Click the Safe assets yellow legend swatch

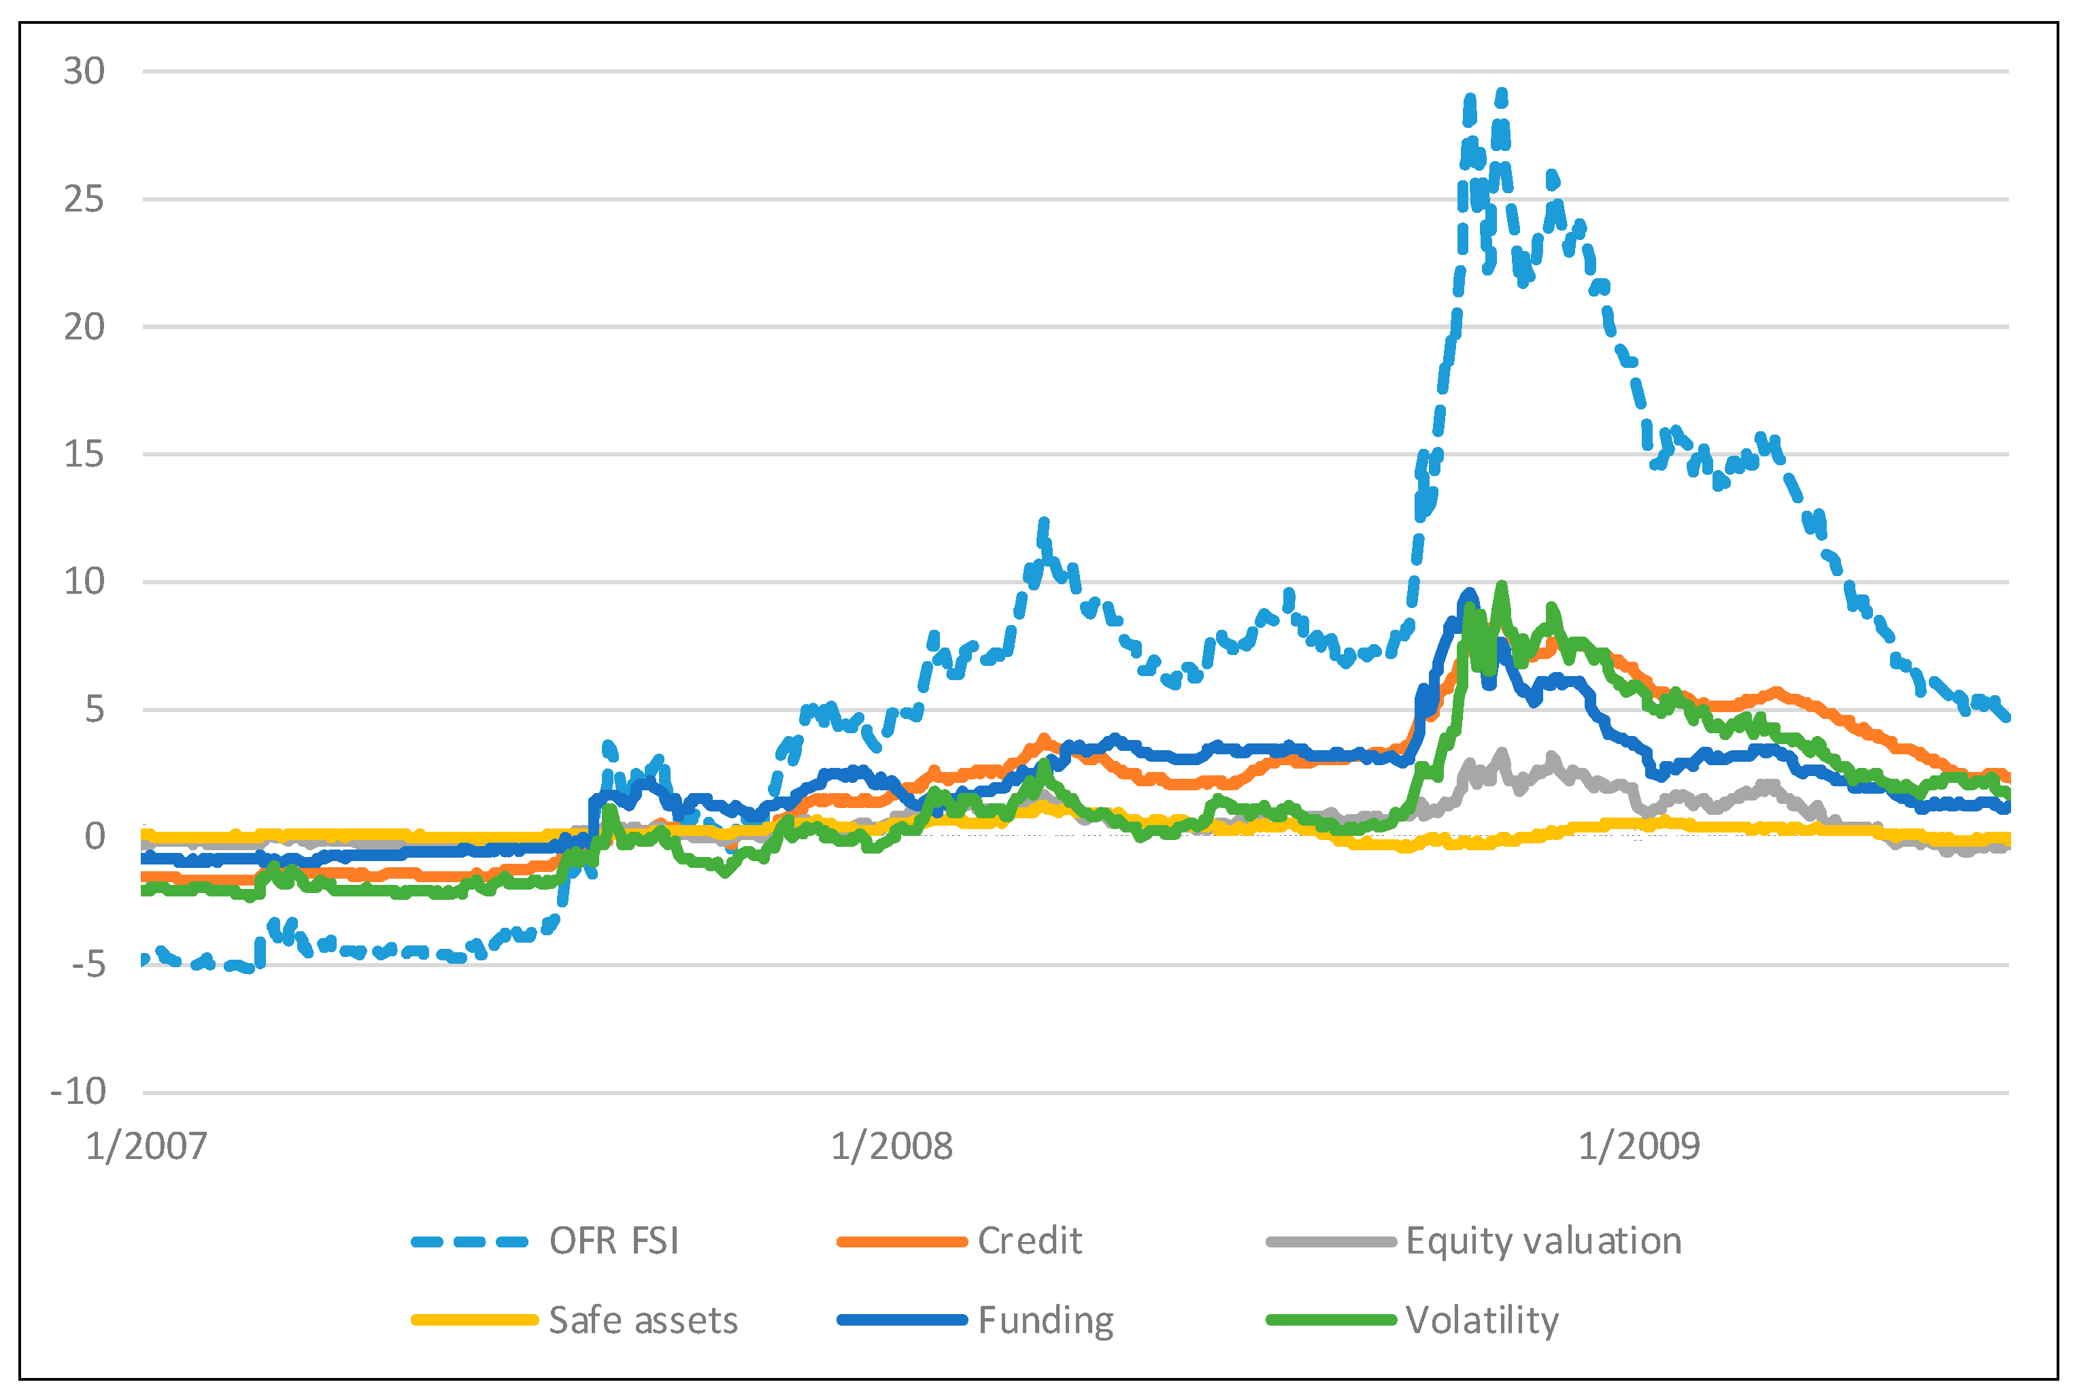pyautogui.click(x=474, y=1320)
